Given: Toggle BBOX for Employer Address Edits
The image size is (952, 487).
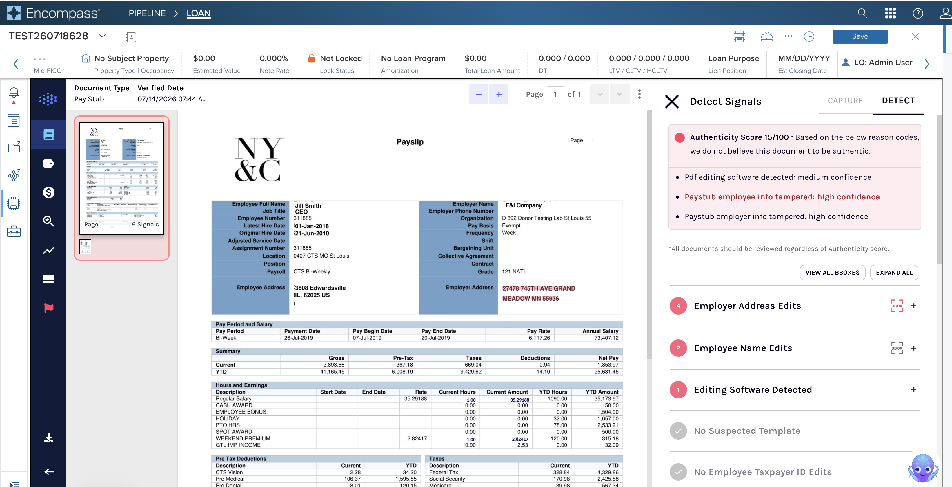Looking at the screenshot, I should point(897,306).
